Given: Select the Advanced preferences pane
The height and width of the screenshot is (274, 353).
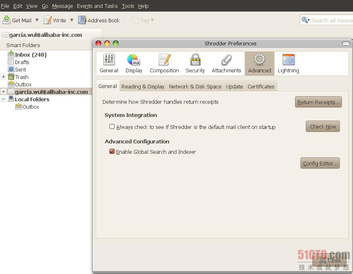Looking at the screenshot, I should 259,64.
